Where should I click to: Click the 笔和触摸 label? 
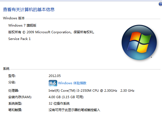click(15, 110)
